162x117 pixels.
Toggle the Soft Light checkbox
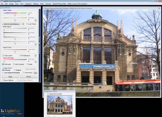[x=3, y=64]
